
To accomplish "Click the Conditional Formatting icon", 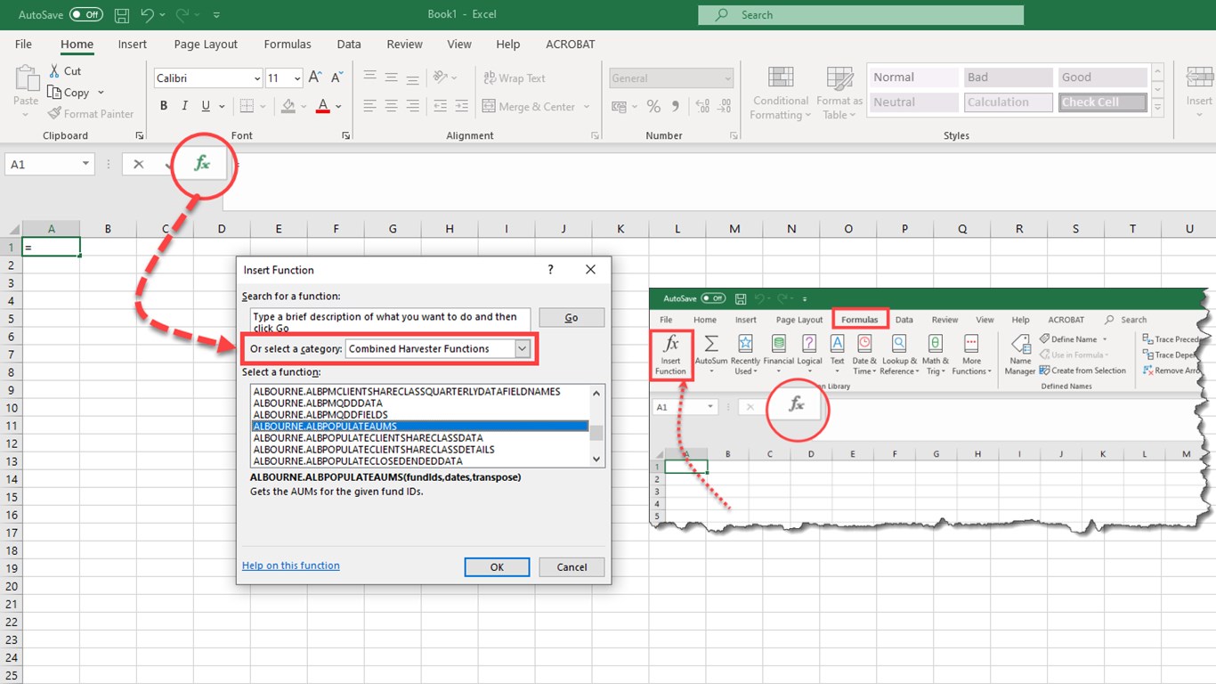I will pos(781,77).
